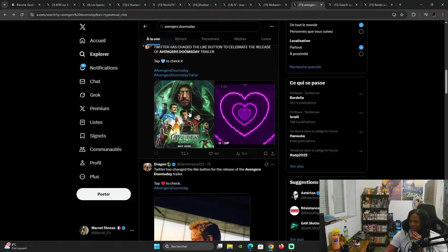Share the Avengers Doomsday trailer post
The image size is (448, 252).
coord(273,154)
